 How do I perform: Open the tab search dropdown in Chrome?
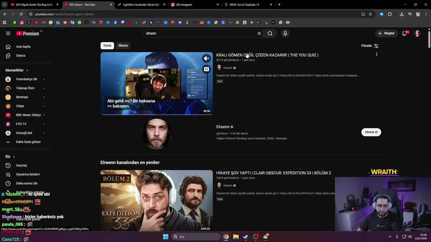[4, 5]
